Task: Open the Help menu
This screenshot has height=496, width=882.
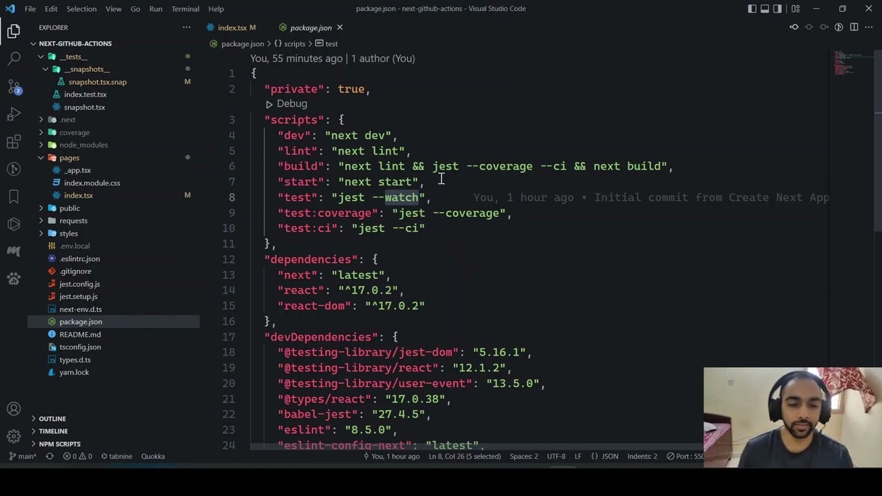Action: click(x=216, y=8)
